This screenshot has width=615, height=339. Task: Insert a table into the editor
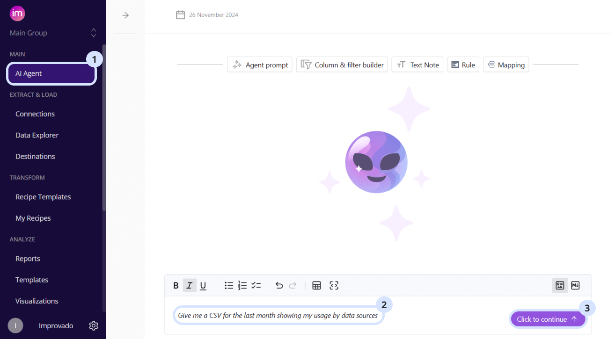(317, 285)
